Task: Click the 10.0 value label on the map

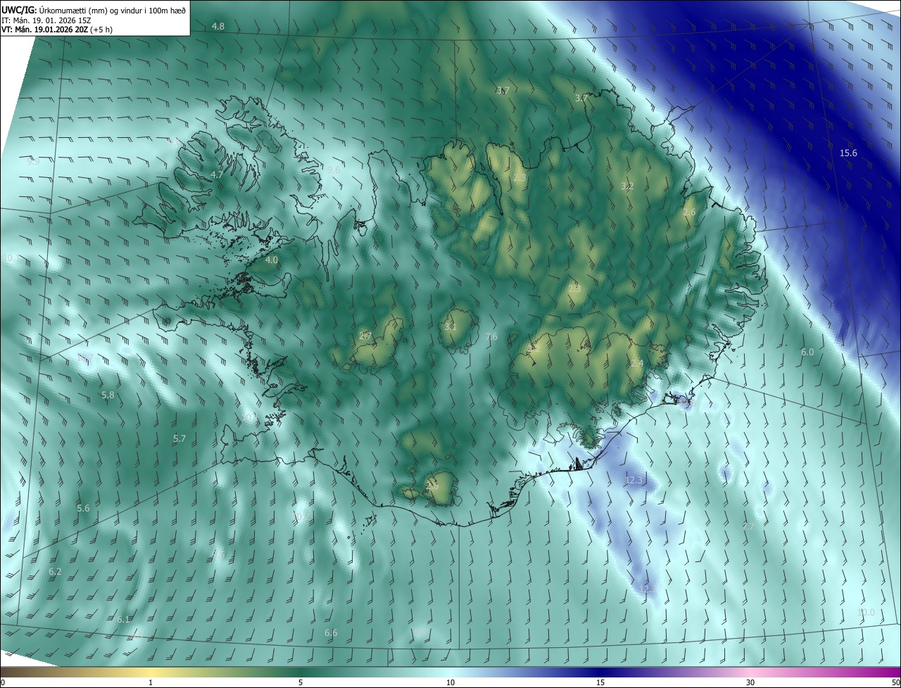Action: coord(866,613)
